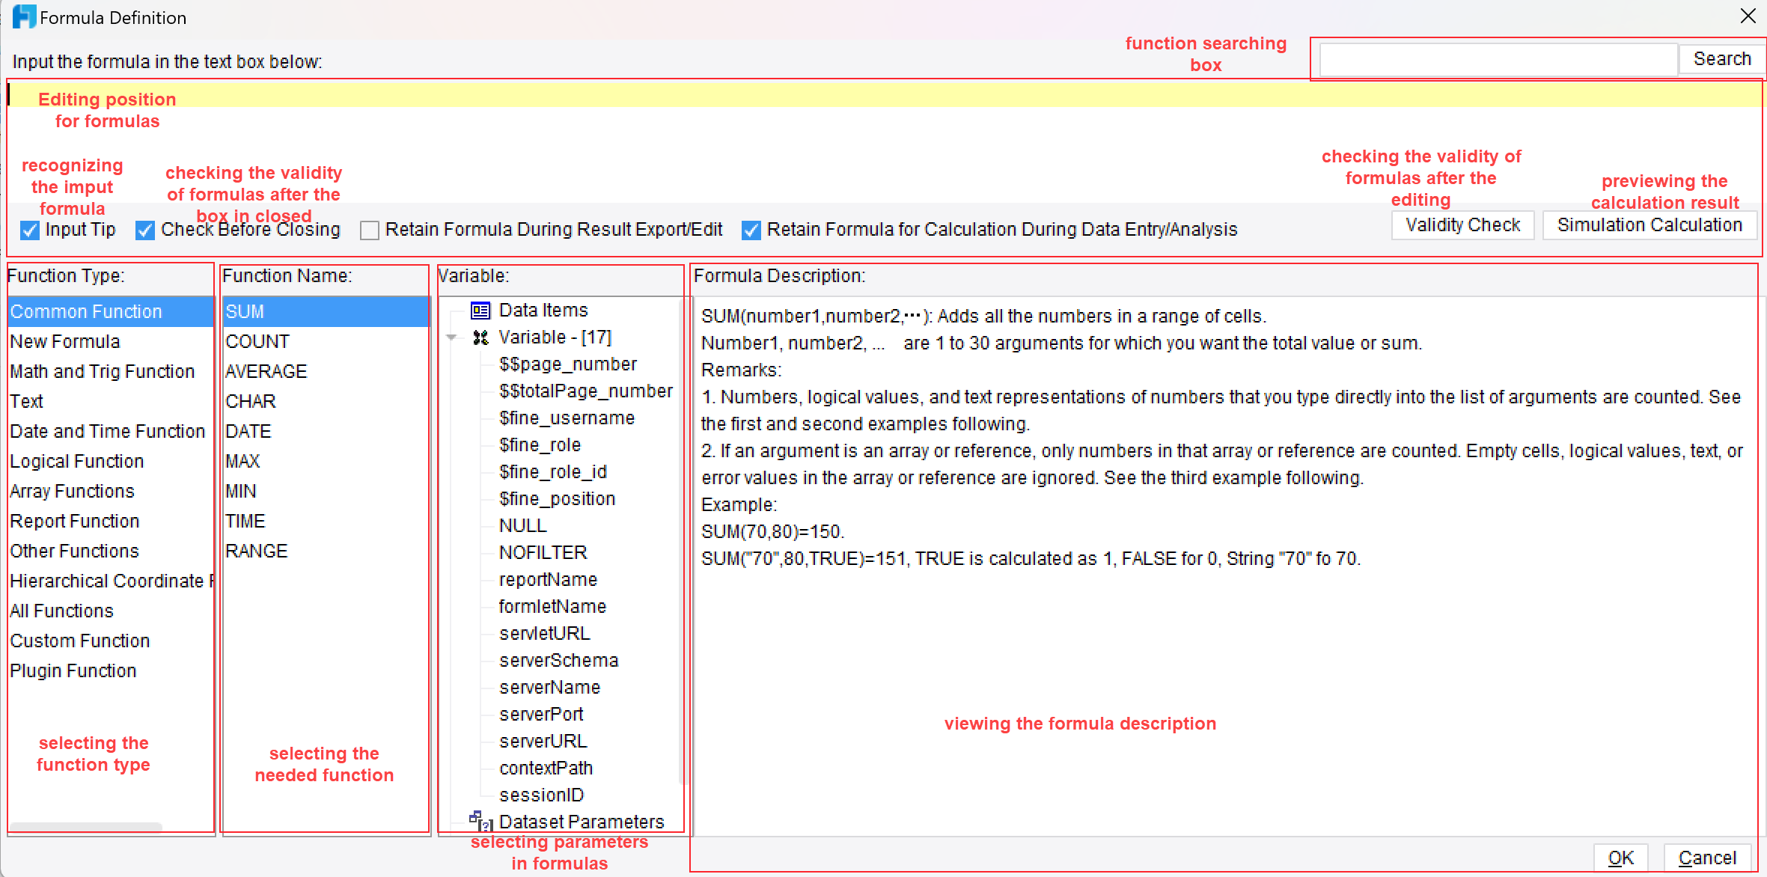Uncheck Check Before Closing
The width and height of the screenshot is (1767, 877).
coord(145,230)
